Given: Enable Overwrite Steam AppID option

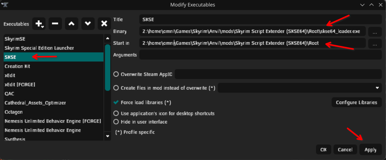Looking at the screenshot, I should (x=116, y=74).
